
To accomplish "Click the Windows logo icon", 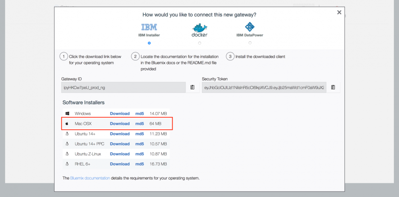I will tap(67, 114).
